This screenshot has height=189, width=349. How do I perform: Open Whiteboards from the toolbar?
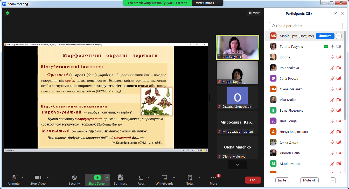point(164,178)
